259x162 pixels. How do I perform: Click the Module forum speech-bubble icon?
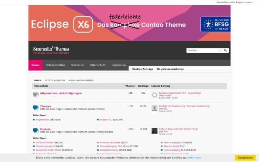(36, 130)
